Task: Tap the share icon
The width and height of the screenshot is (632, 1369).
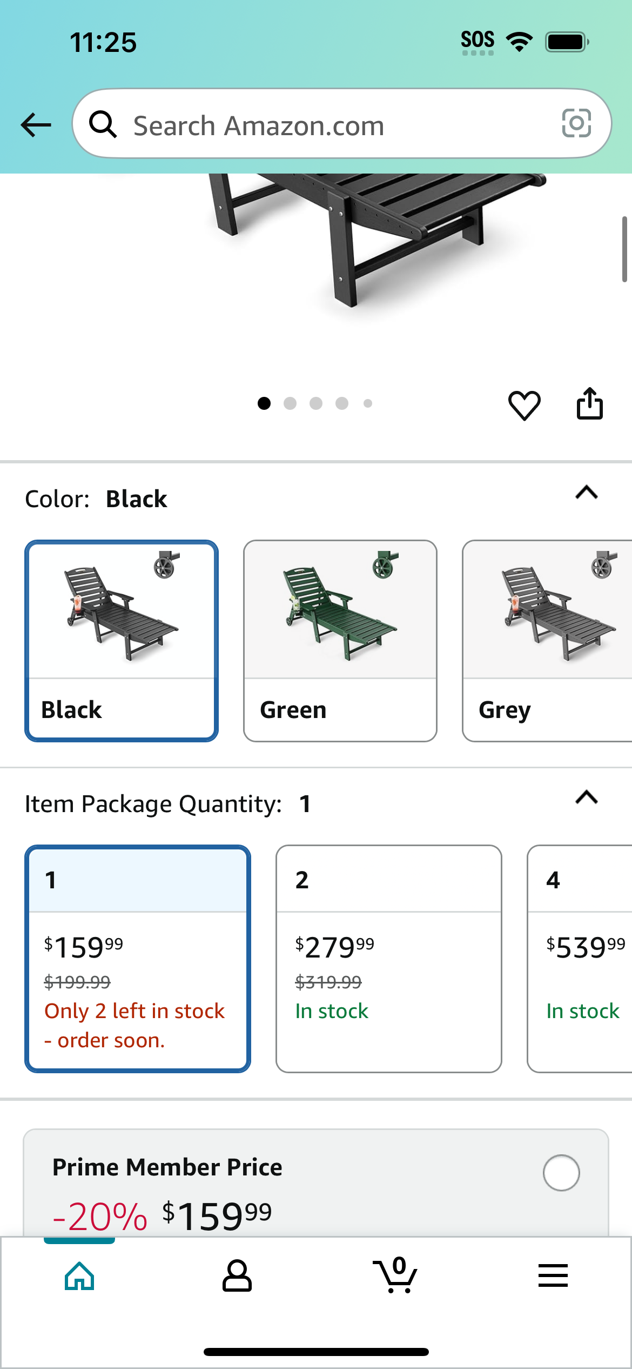Action: pos(589,403)
